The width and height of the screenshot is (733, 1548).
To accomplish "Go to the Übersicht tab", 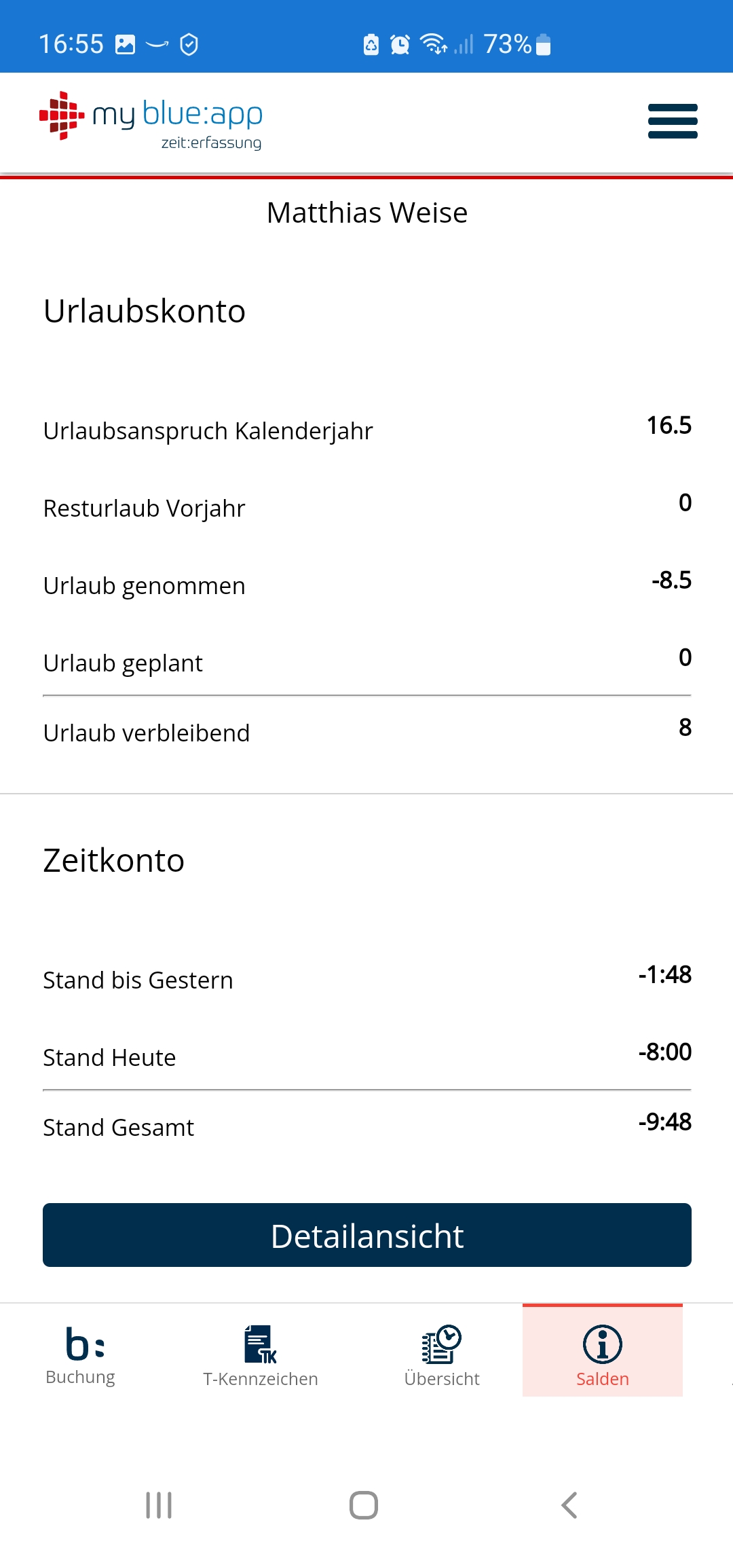I will 442,1356.
